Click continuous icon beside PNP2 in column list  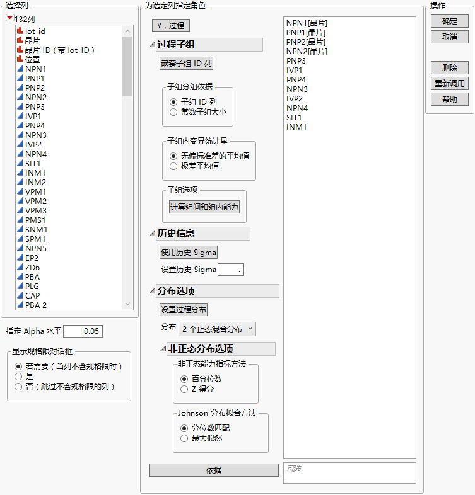(20, 88)
